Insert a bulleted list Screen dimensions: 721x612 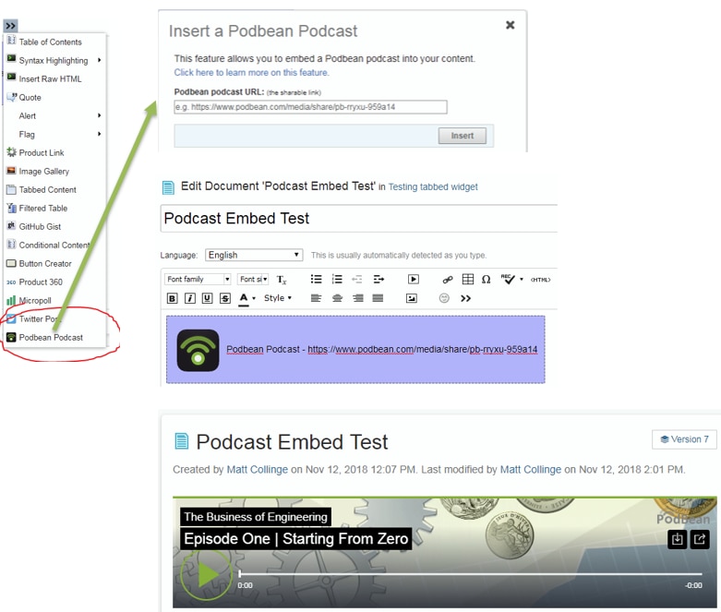tap(316, 279)
